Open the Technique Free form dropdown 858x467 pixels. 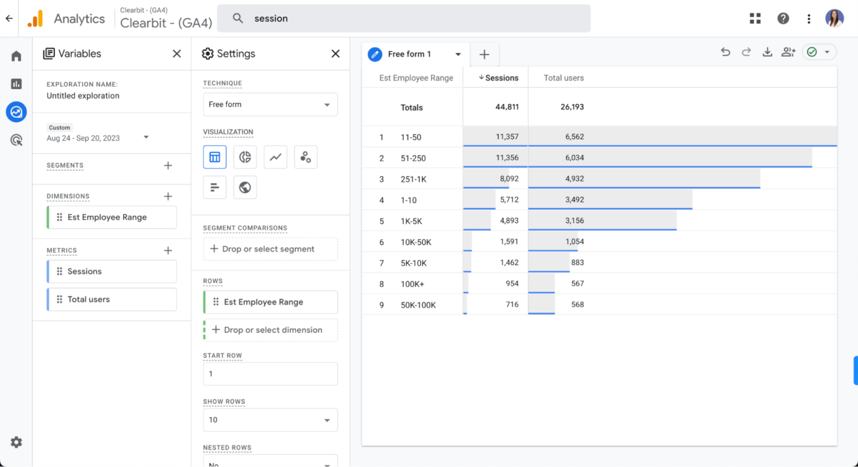point(270,105)
